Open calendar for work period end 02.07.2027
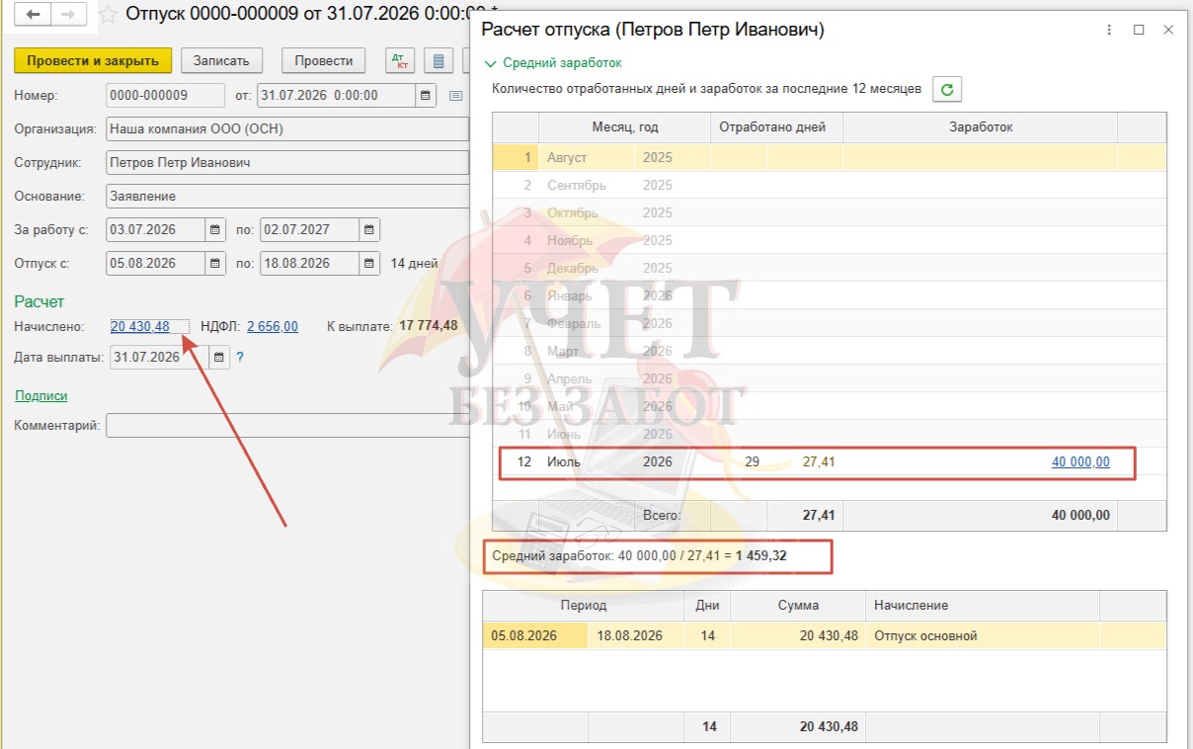 [368, 229]
